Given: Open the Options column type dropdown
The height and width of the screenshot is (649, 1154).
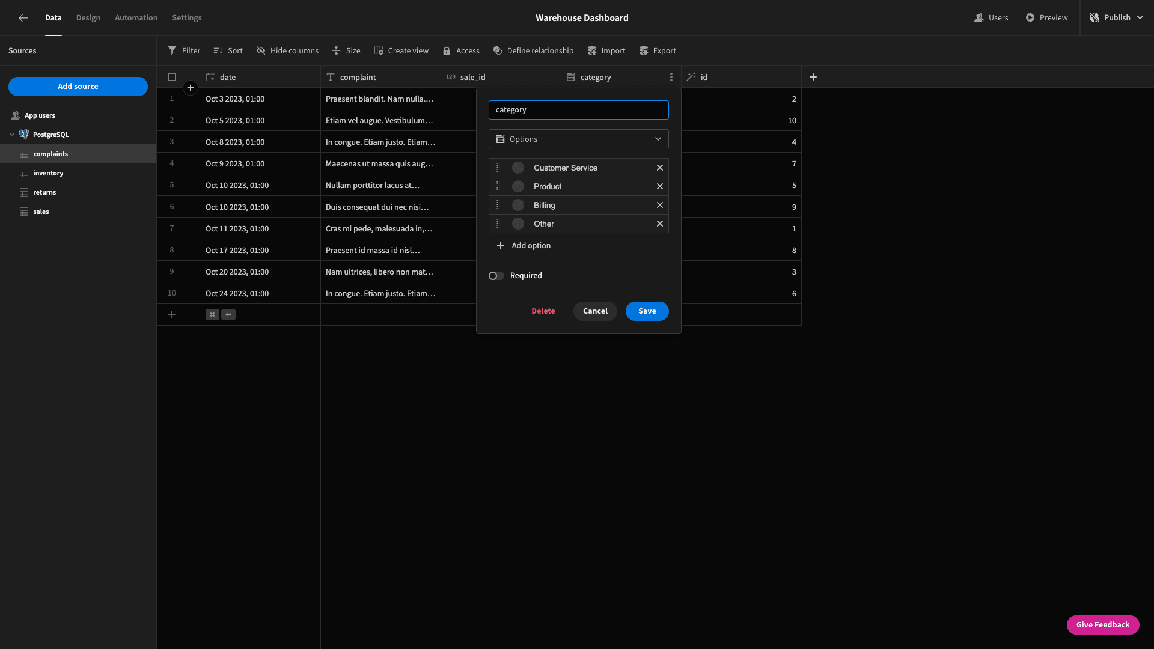Looking at the screenshot, I should (579, 139).
